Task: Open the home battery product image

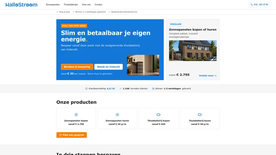Action: coord(143,65)
